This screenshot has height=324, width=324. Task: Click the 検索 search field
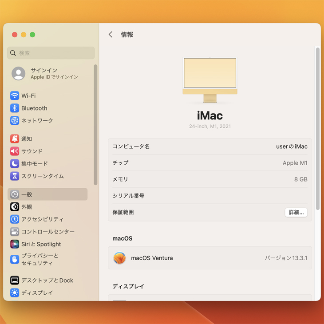(51, 53)
